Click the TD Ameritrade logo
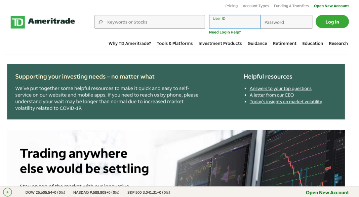Viewport: 359px width, 197px height. (42, 21)
